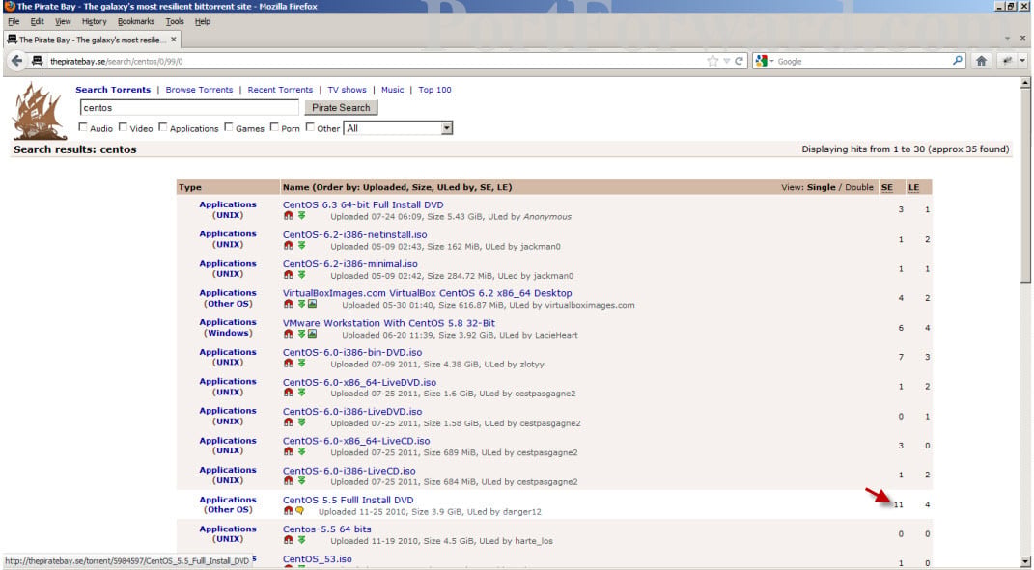Image resolution: width=1034 pixels, height=570 pixels.
Task: Open the History menu
Action: (x=95, y=22)
